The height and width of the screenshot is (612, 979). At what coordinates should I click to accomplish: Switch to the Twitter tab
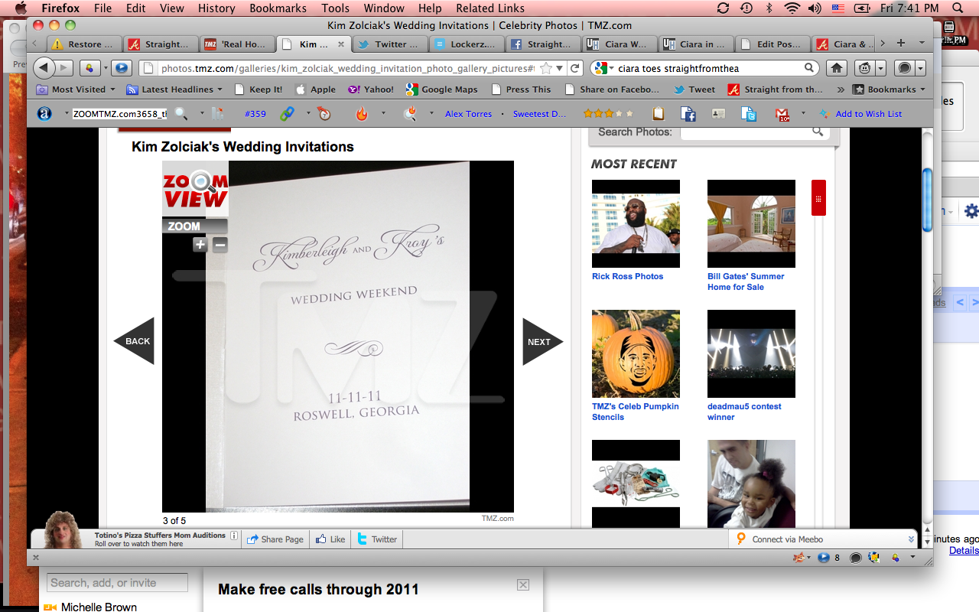coord(390,44)
